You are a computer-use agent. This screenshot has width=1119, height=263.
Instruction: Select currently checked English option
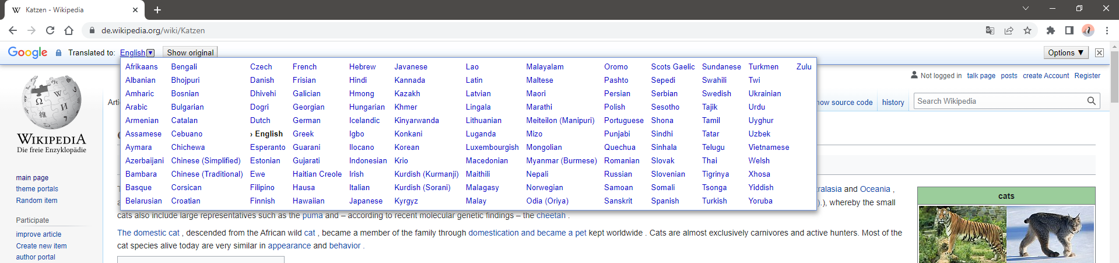[266, 134]
